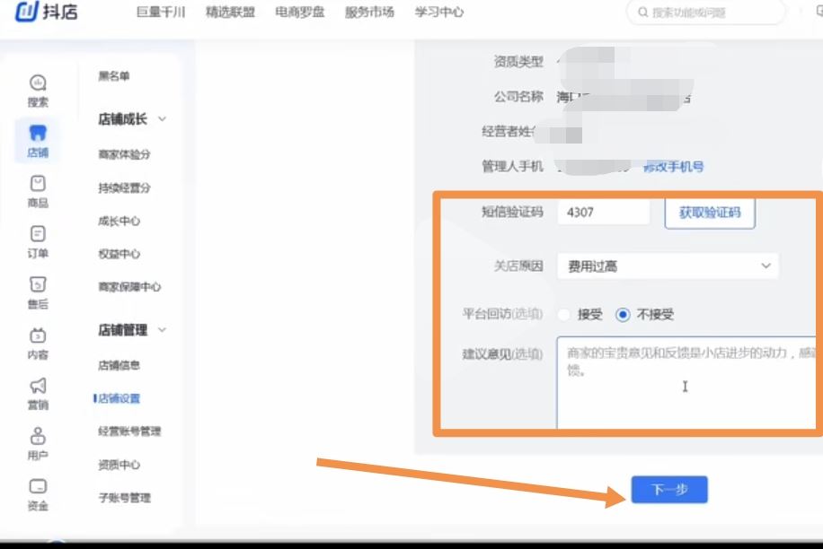Open 权益中心 in side menu
The width and height of the screenshot is (823, 549).
(x=119, y=254)
